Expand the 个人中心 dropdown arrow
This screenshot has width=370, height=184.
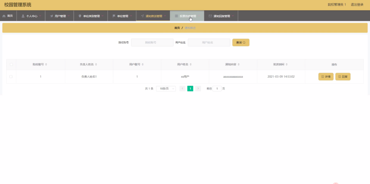tap(40, 16)
